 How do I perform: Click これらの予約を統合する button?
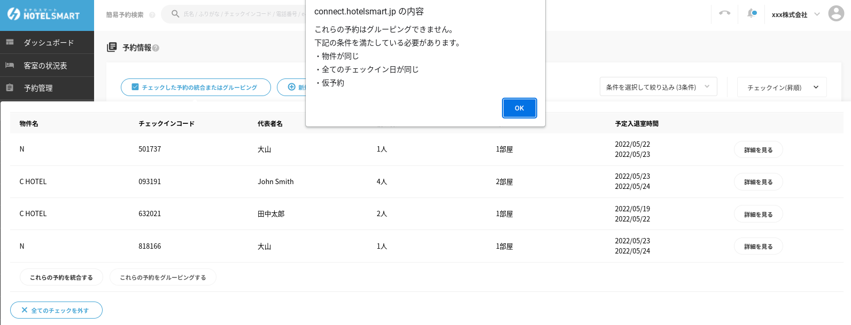point(61,278)
